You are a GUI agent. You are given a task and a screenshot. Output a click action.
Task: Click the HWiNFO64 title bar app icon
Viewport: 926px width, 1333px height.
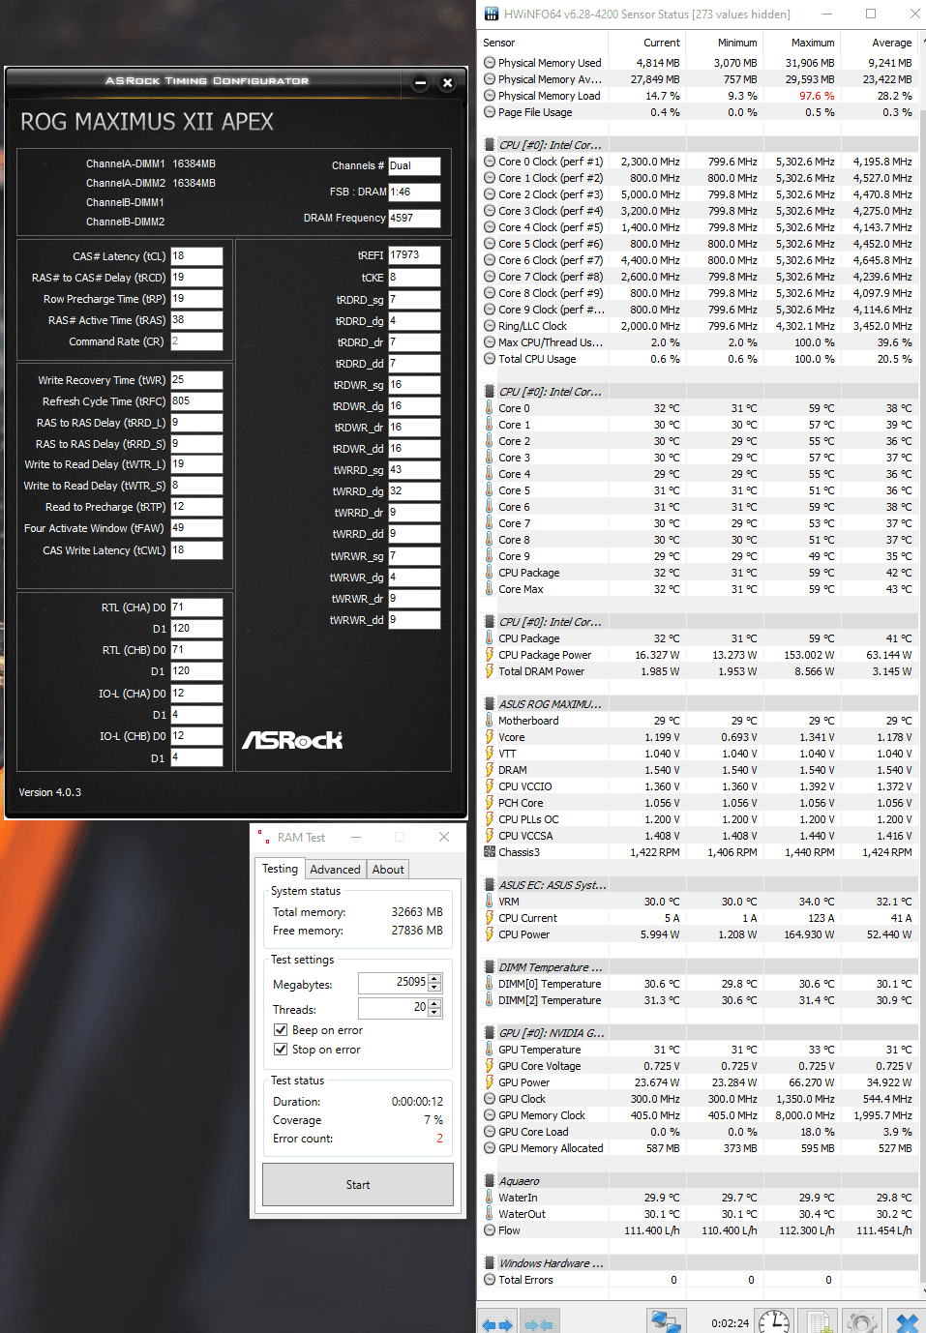click(x=492, y=15)
